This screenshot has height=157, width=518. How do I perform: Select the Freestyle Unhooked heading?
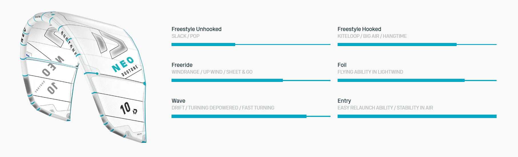(x=196, y=29)
